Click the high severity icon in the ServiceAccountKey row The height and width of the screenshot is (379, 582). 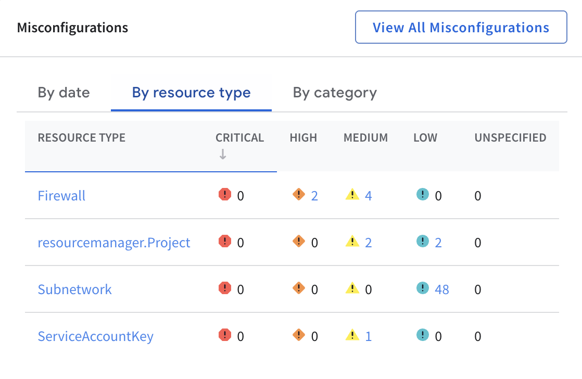coord(299,336)
